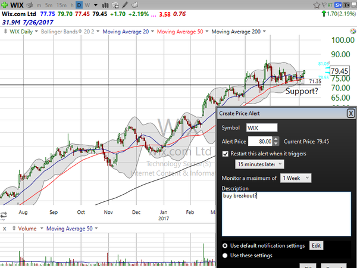This screenshot has width=357, height=268.
Task: Increase Alert Price with the up stepper
Action: point(275,139)
